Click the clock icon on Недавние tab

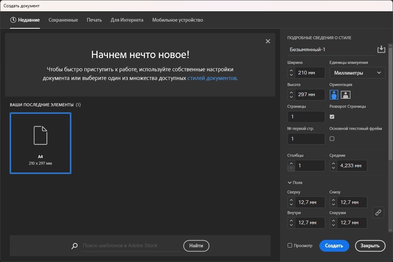pyautogui.click(x=13, y=20)
